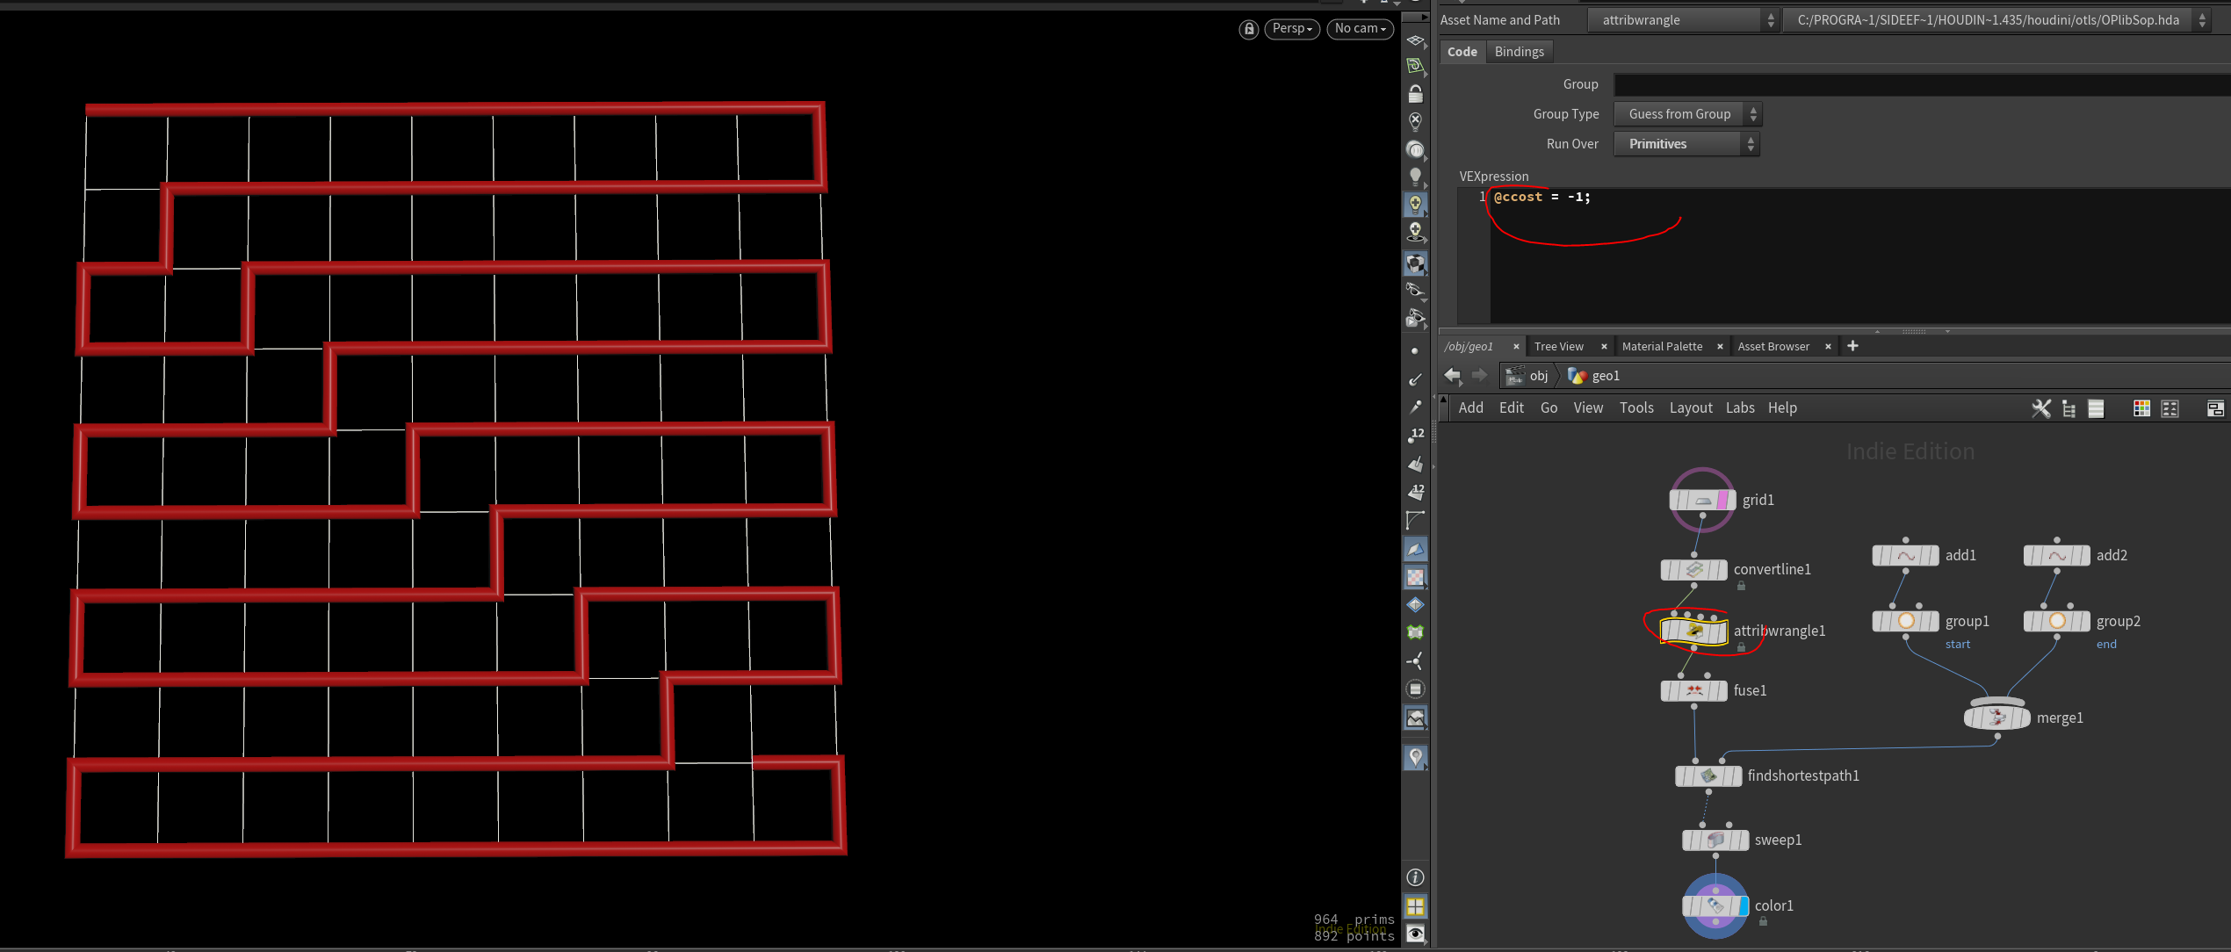The height and width of the screenshot is (952, 2231).
Task: Click the Group input field
Action: 1920,84
